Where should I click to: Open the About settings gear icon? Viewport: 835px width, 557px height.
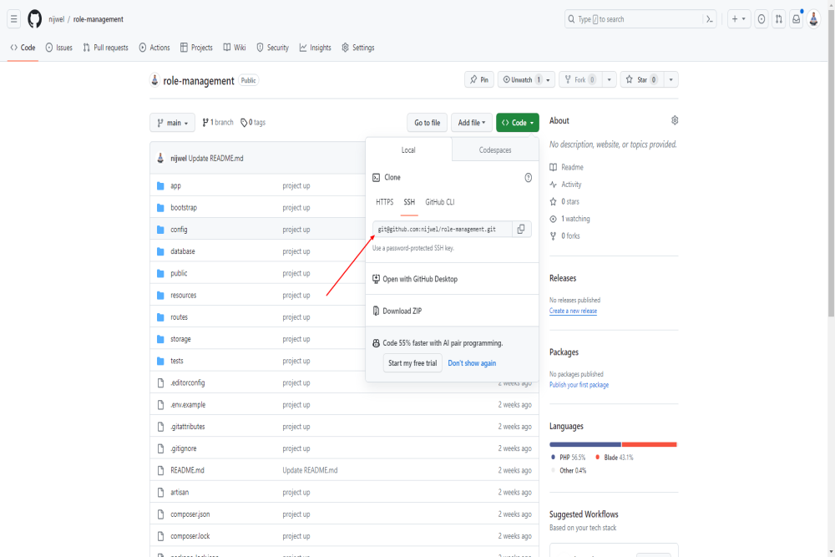coord(675,120)
